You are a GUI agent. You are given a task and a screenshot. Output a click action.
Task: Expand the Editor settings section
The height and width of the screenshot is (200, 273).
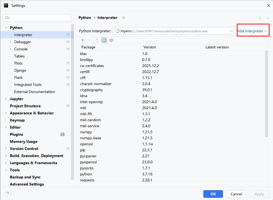coord(6,127)
